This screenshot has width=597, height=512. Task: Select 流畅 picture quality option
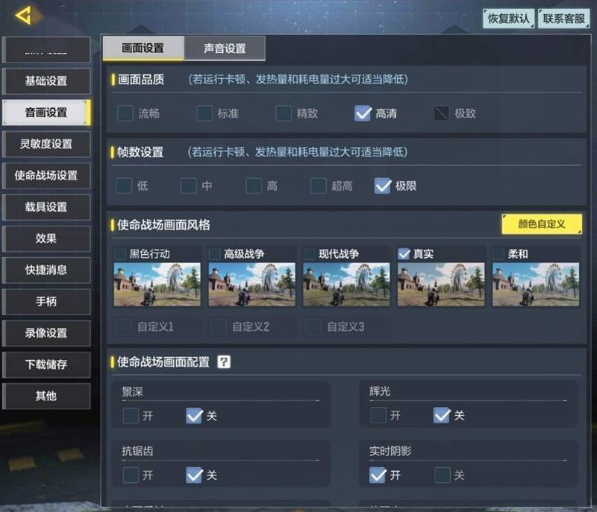tap(125, 113)
